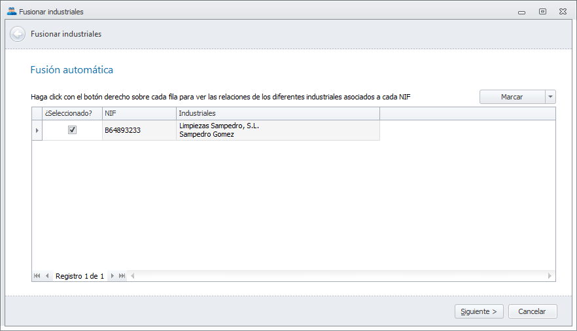
Task: Select the NIF cell B64893233
Action: 139,130
